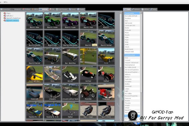The width and height of the screenshot is (189, 126).
Task: Spawn Seat 2 (Own)
Action: pos(106,110)
